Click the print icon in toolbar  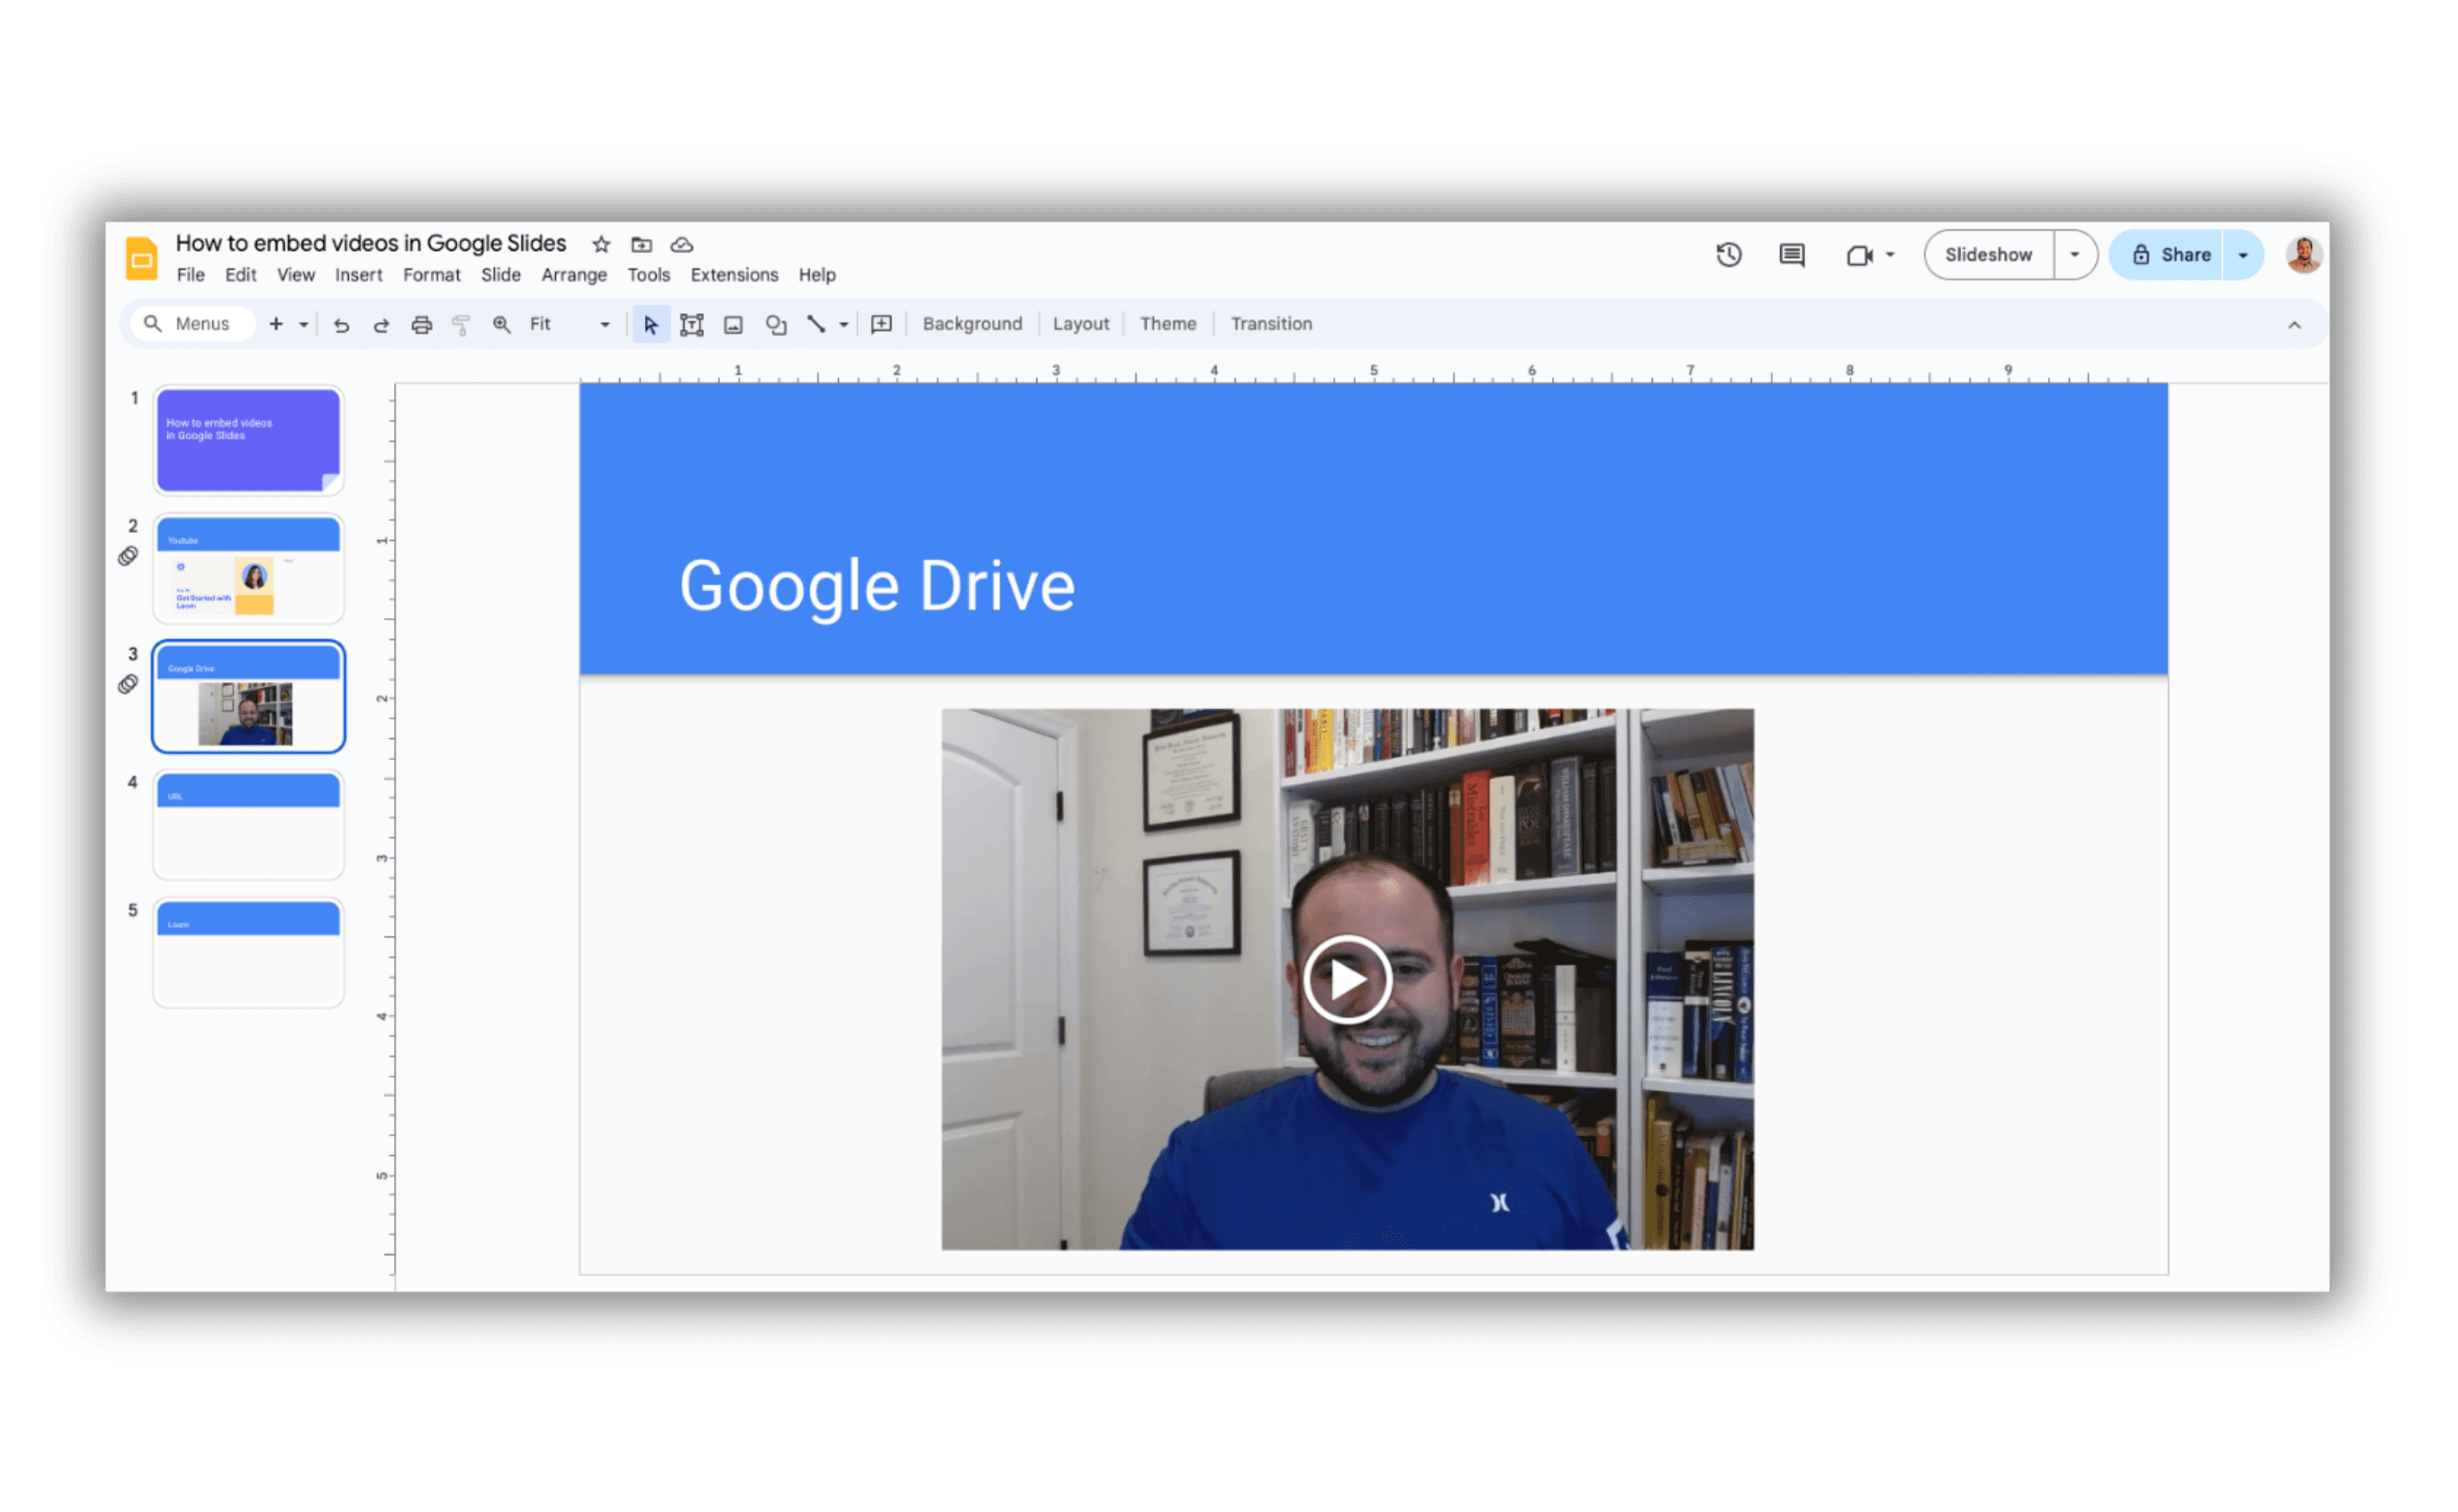pyautogui.click(x=421, y=325)
